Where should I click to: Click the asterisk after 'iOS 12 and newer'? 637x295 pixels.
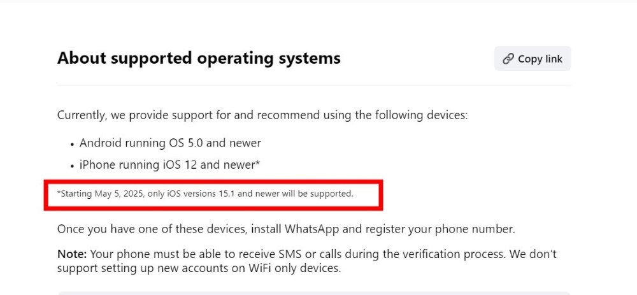(257, 164)
